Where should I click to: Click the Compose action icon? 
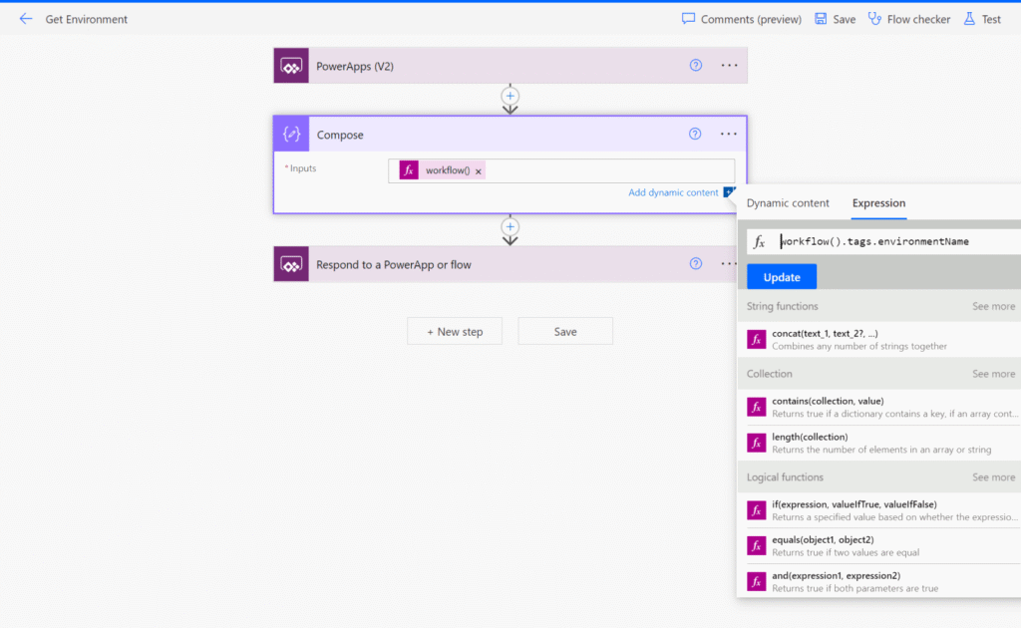292,134
